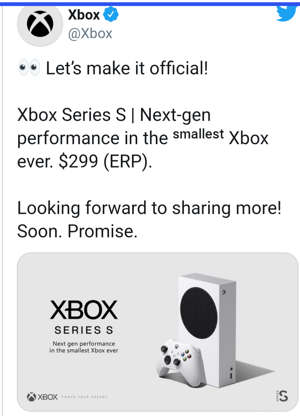Click the Series S badge in image corner
Image resolution: width=300 pixels, height=416 pixels.
[282, 396]
